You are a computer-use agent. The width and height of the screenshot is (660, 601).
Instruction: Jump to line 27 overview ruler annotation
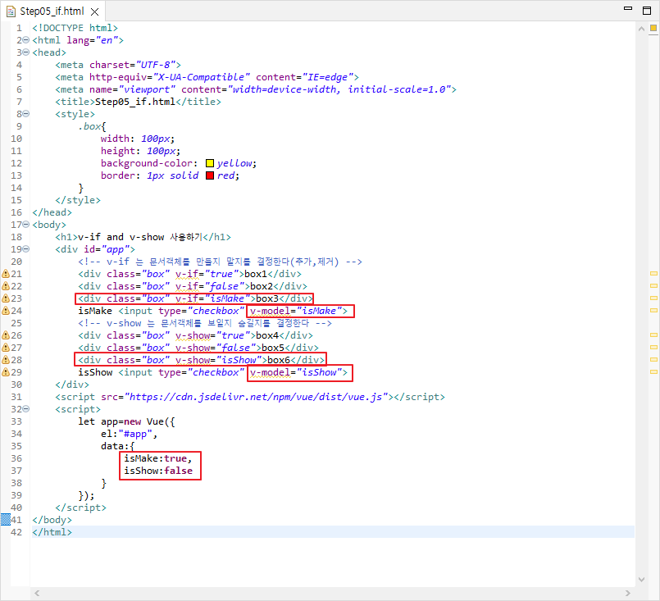point(653,347)
